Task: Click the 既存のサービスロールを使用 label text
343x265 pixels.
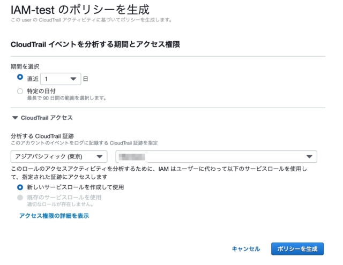Action: [x=64, y=198]
